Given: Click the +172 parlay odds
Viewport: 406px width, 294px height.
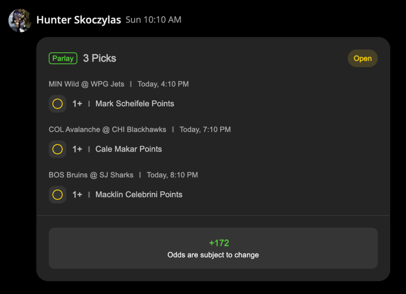Looking at the screenshot, I should 219,243.
